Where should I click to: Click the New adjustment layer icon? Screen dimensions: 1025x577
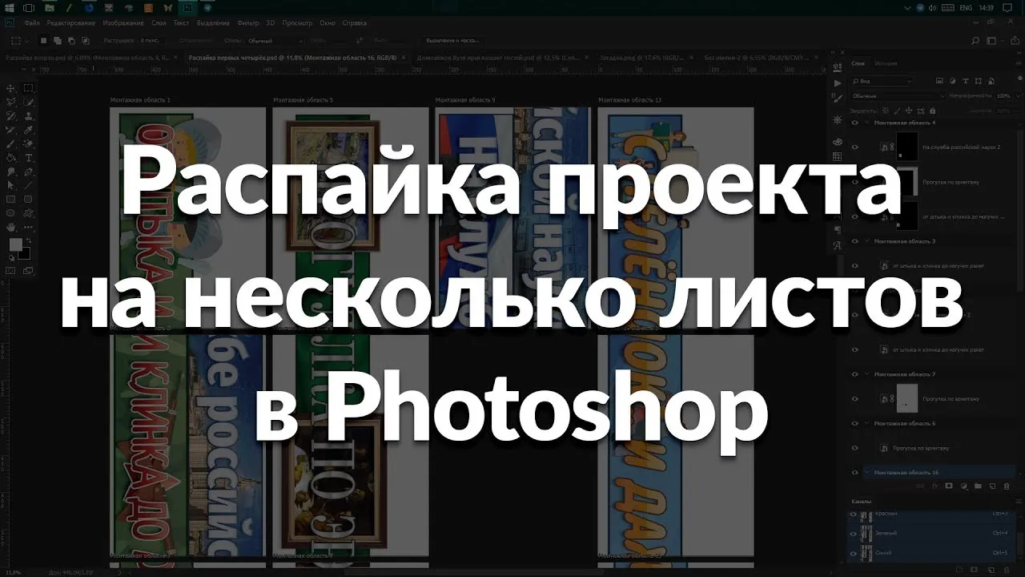coord(963,486)
